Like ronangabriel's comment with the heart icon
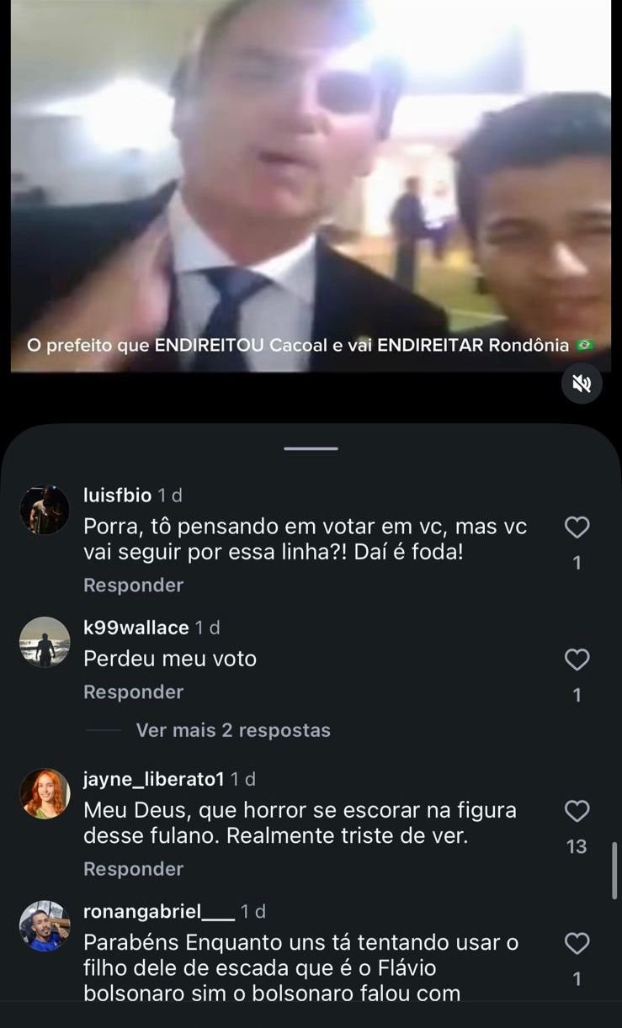The width and height of the screenshot is (622, 1028). point(577,944)
